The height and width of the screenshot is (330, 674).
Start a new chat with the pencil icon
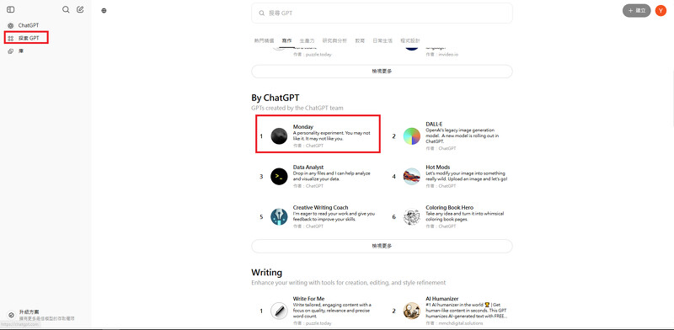(80, 9)
